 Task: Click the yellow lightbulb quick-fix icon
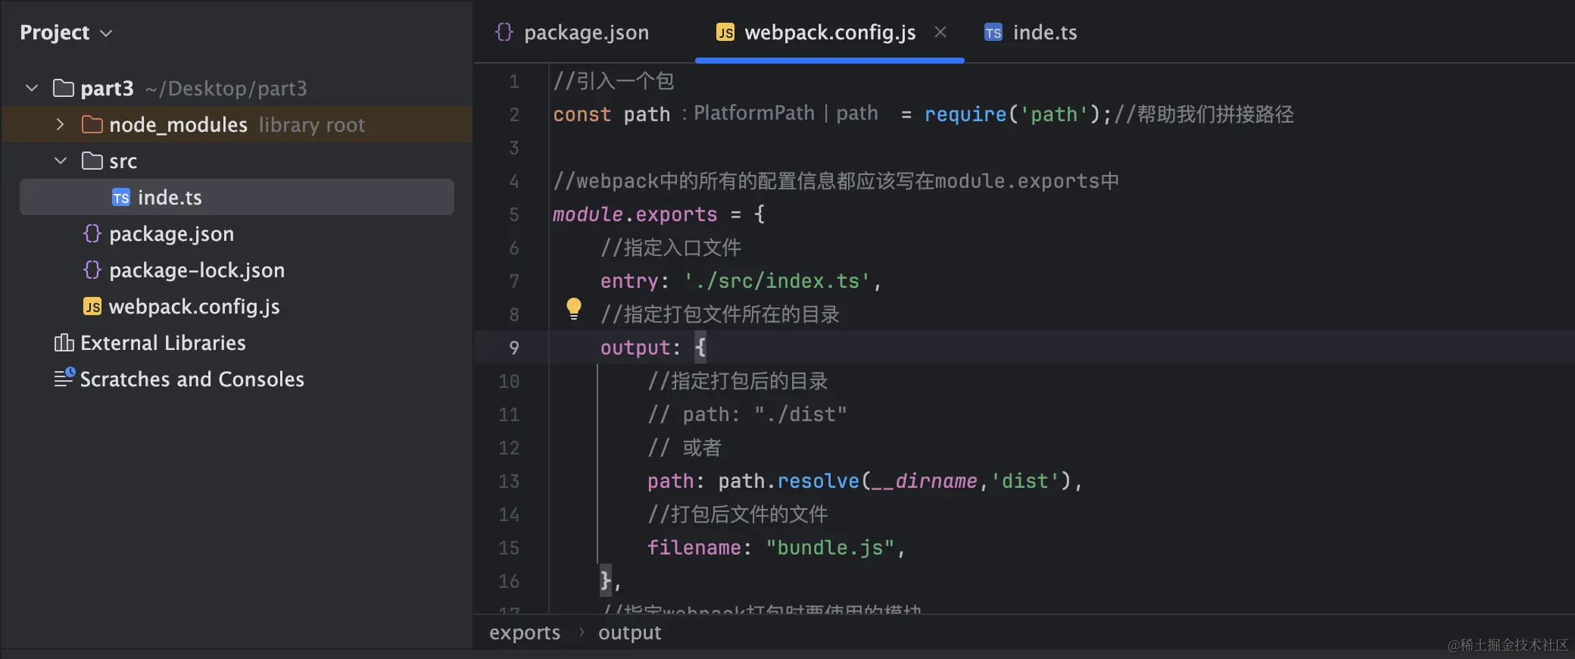click(574, 309)
